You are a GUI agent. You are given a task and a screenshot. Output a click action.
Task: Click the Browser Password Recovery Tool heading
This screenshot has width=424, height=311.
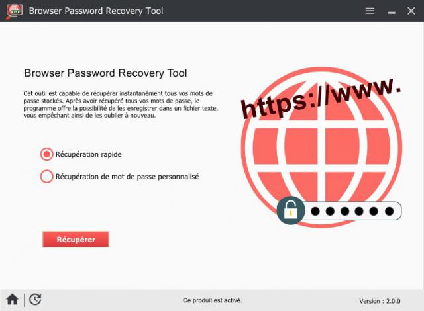click(x=106, y=73)
